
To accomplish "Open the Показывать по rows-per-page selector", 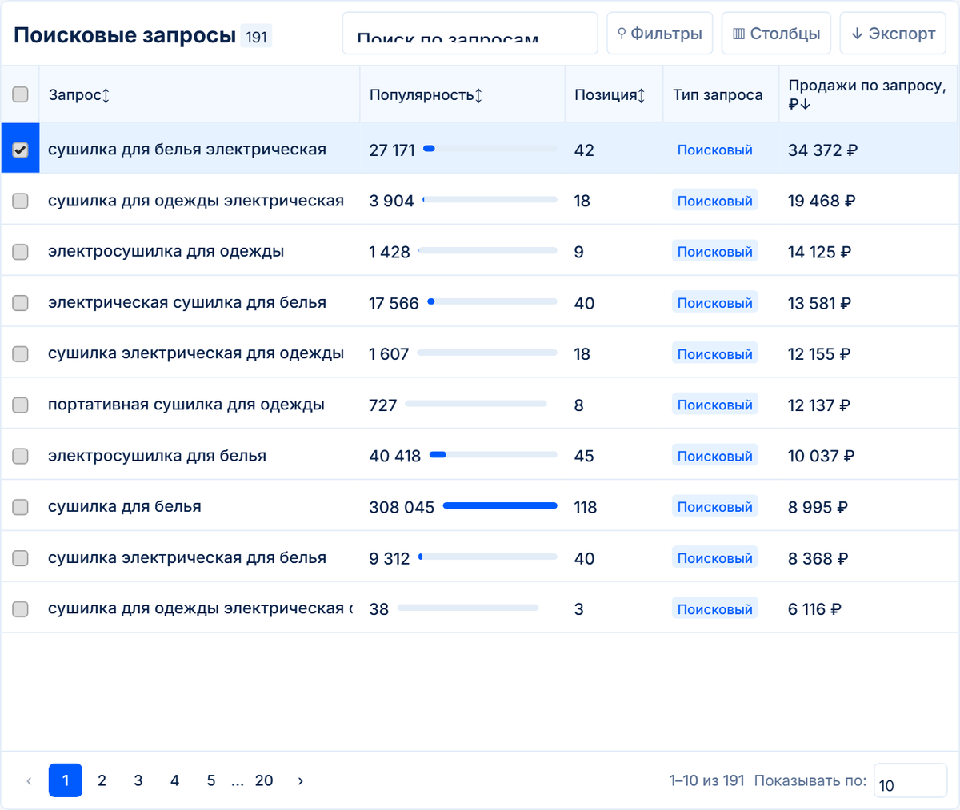I will coord(910,780).
